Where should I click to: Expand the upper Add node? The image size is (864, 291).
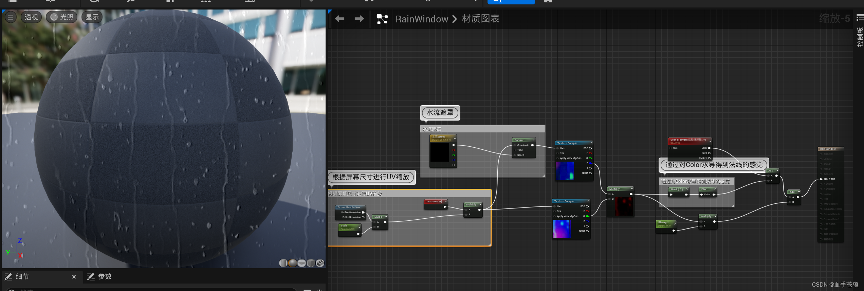(777, 170)
